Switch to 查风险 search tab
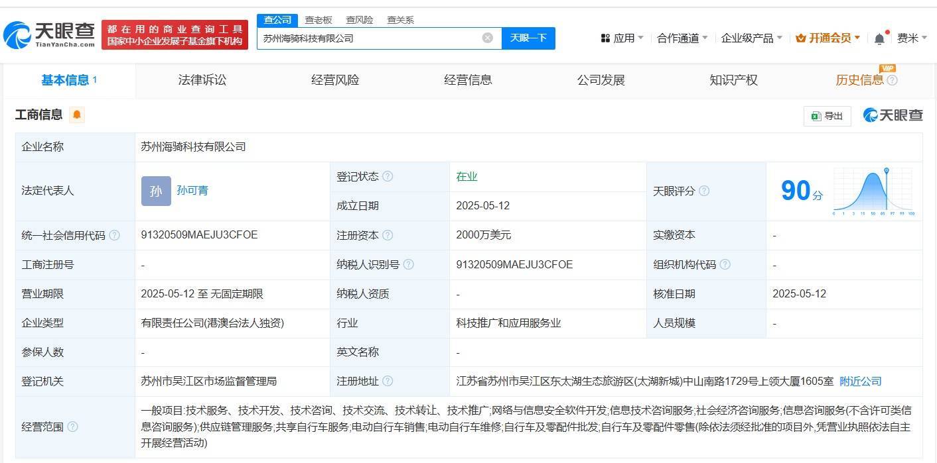The image size is (937, 463). [359, 20]
